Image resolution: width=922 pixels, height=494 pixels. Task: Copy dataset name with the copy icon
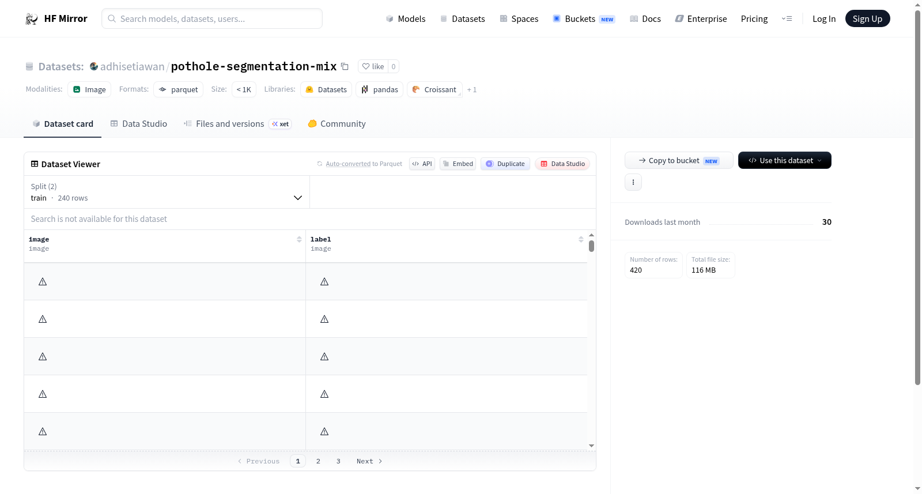click(x=345, y=66)
